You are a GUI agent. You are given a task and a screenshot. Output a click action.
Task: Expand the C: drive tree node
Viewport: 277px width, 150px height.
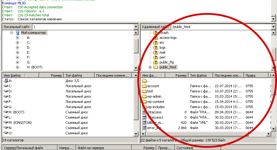pos(17,43)
